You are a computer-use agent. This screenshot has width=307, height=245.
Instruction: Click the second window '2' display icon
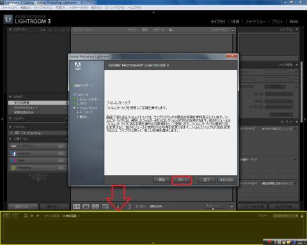[x=15, y=216]
